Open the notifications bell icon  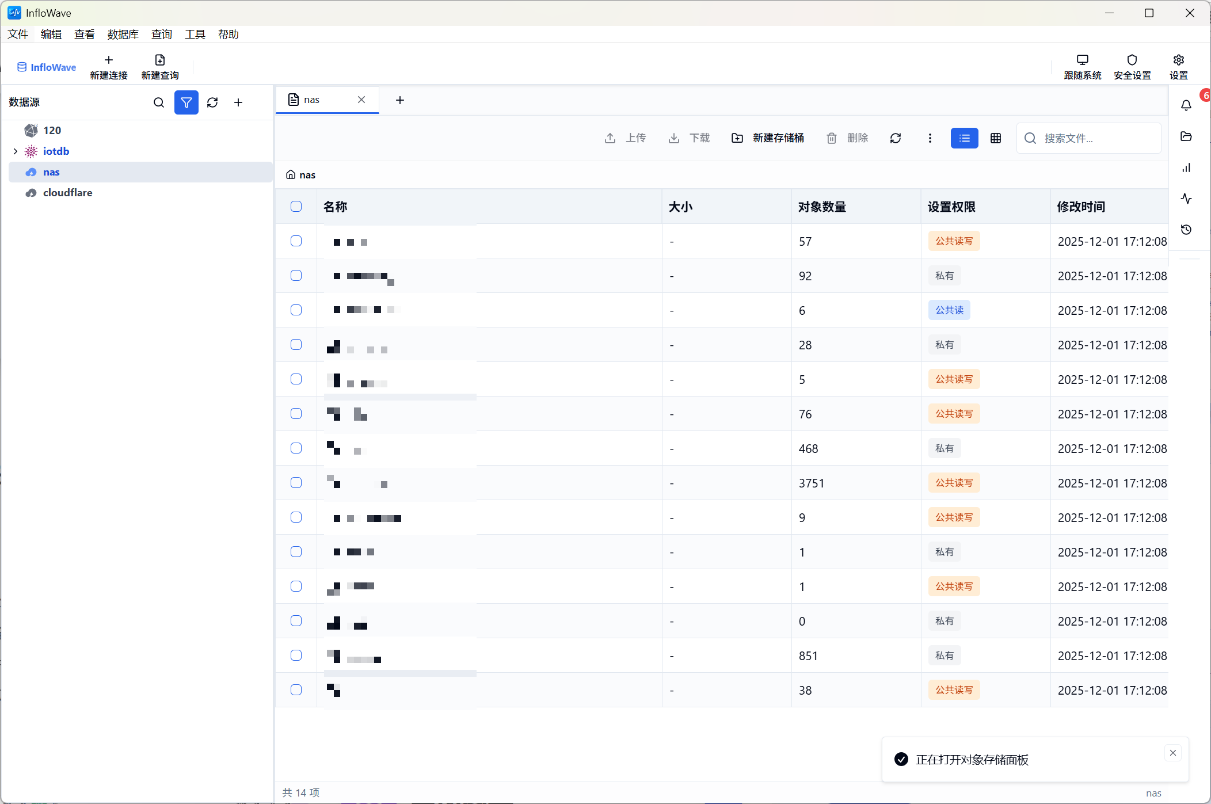point(1186,105)
